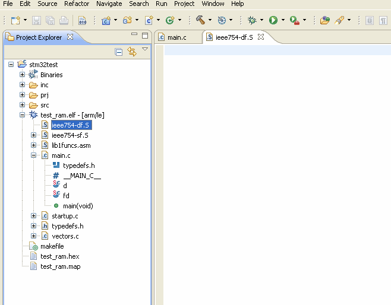Open the Build hammer dropdown arrow
Image resolution: width=391 pixels, height=305 pixels.
click(210, 20)
